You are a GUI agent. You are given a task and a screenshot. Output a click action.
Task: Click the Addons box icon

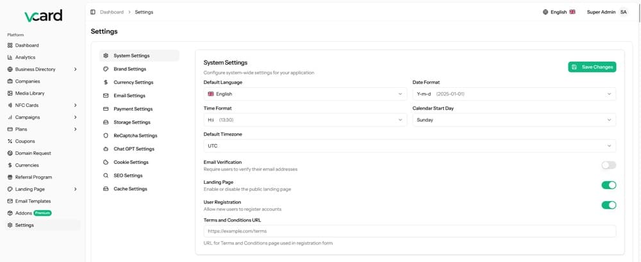pos(10,213)
